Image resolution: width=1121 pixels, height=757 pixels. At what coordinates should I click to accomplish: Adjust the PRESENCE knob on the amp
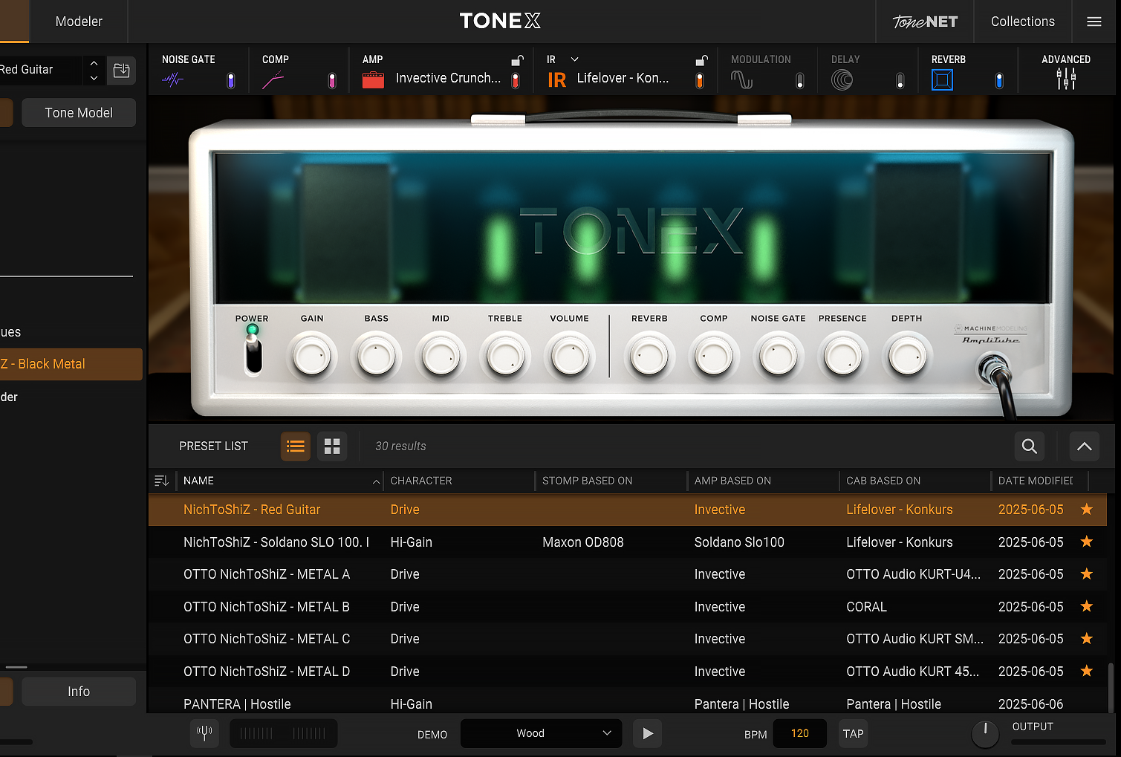pyautogui.click(x=842, y=357)
